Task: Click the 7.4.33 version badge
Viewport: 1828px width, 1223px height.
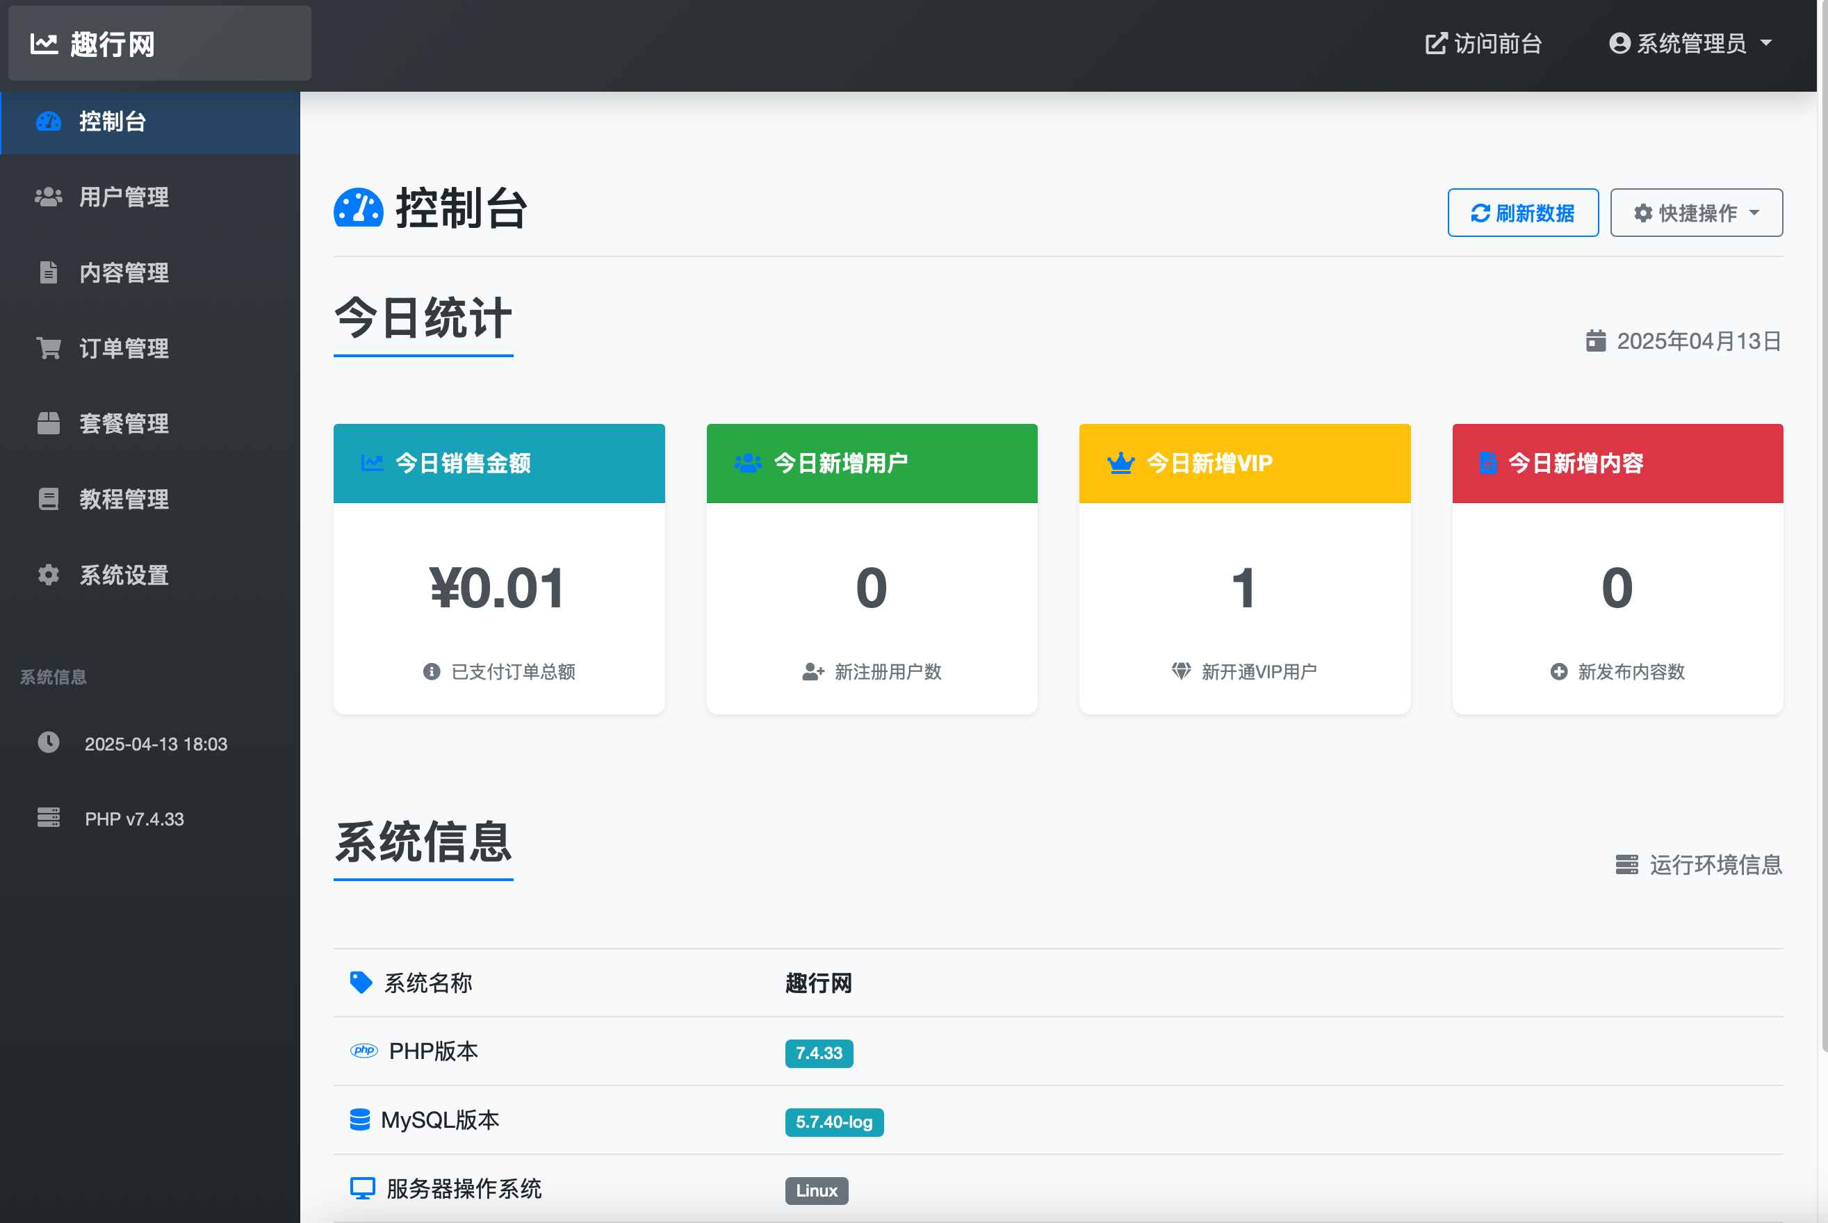Action: (817, 1053)
